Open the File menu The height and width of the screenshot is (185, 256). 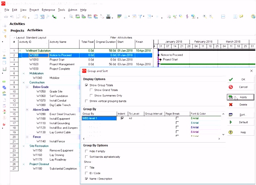point(7,10)
